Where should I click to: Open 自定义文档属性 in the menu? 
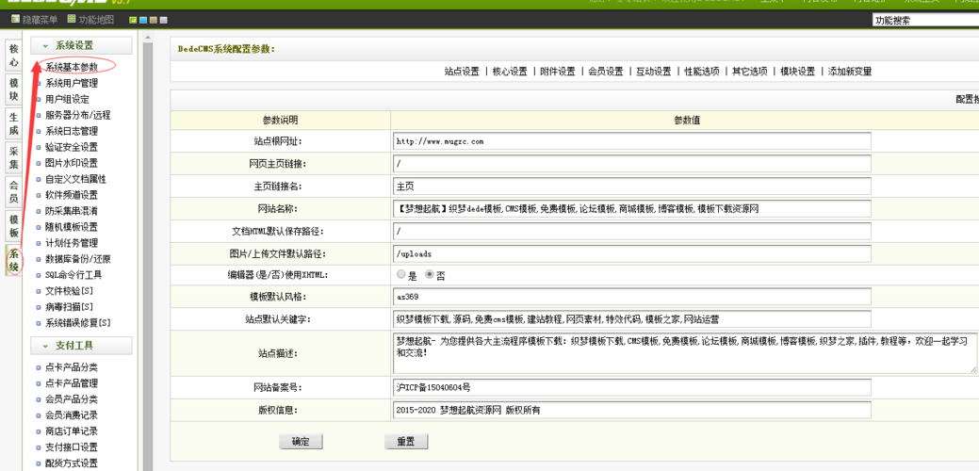click(x=75, y=179)
